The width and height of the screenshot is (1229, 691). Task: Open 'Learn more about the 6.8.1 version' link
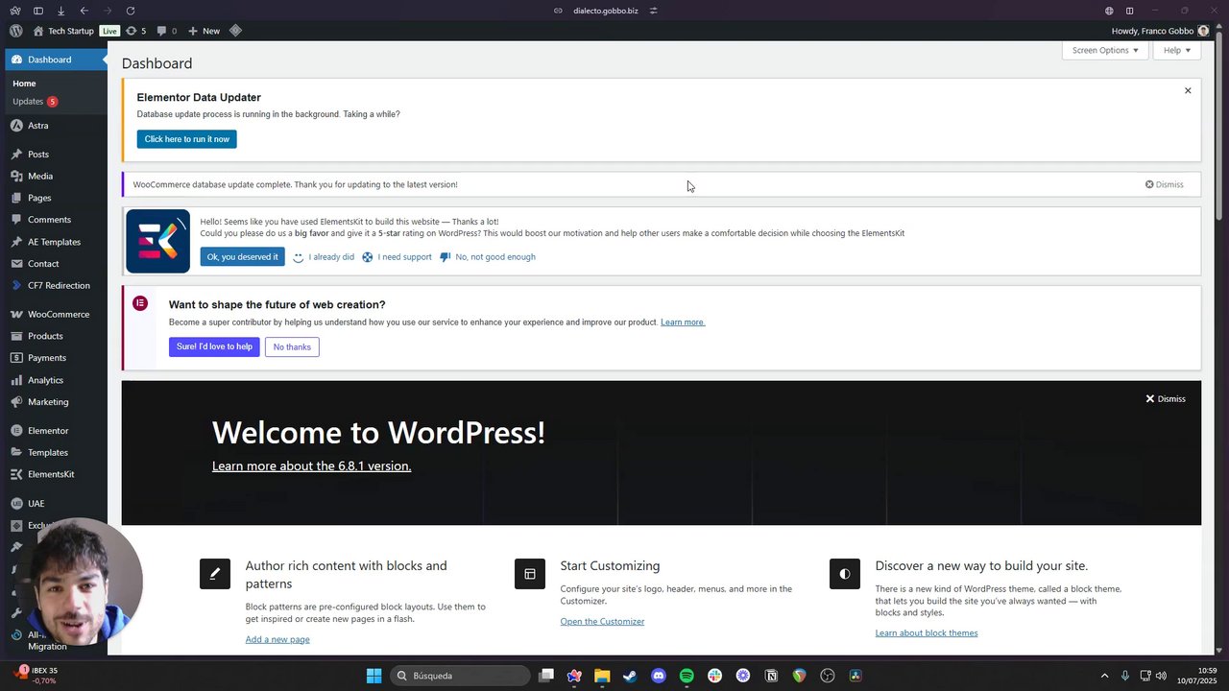(311, 465)
